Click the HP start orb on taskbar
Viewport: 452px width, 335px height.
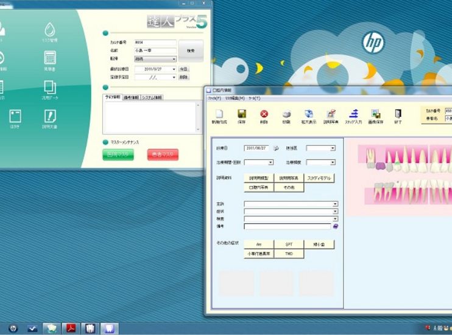point(13,328)
